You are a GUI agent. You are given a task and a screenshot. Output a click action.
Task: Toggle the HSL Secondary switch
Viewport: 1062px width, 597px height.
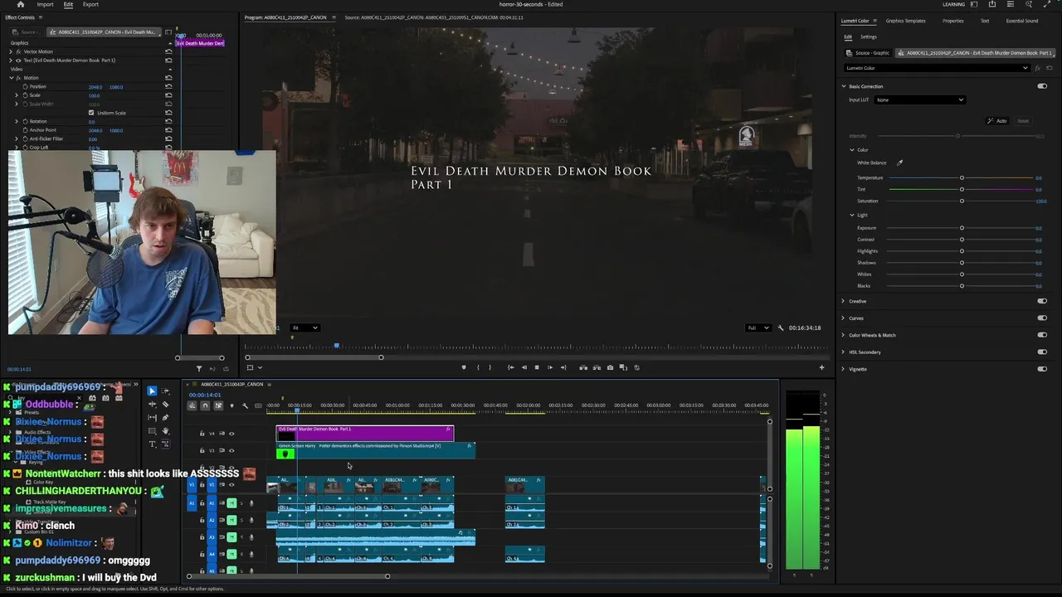[x=1042, y=352]
